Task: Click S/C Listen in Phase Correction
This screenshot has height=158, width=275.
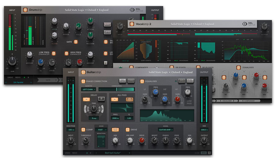Action: 123,81
